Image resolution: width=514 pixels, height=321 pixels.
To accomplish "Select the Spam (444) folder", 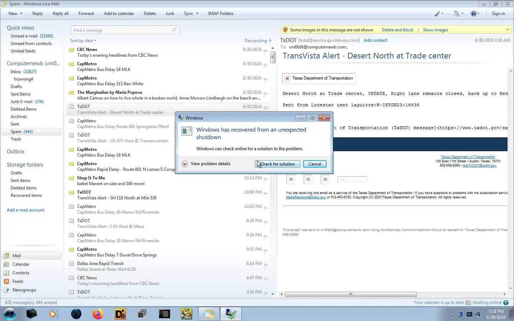I will pos(31,132).
